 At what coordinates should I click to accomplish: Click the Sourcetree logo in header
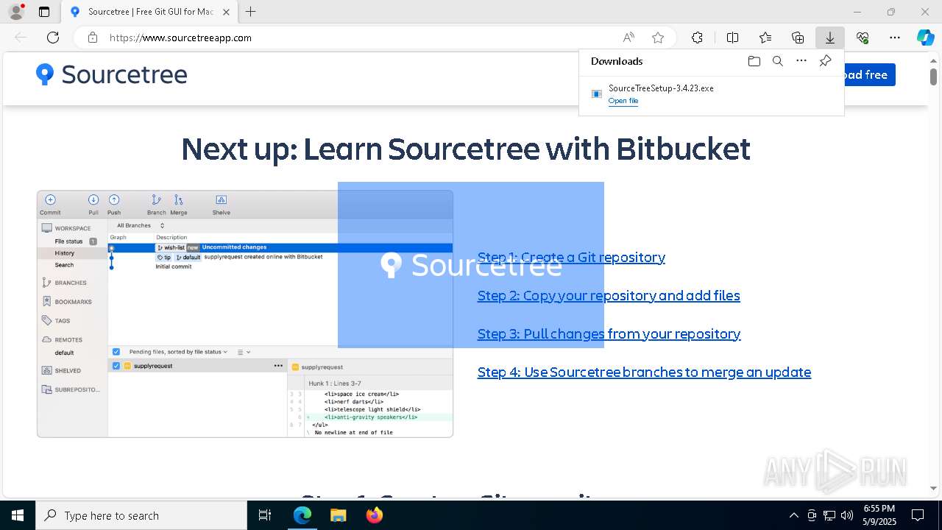pos(112,74)
